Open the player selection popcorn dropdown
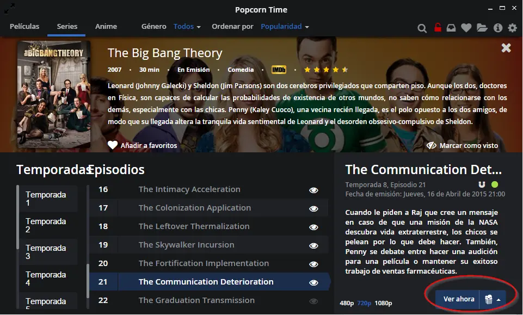Image resolution: width=523 pixels, height=315 pixels. click(493, 299)
